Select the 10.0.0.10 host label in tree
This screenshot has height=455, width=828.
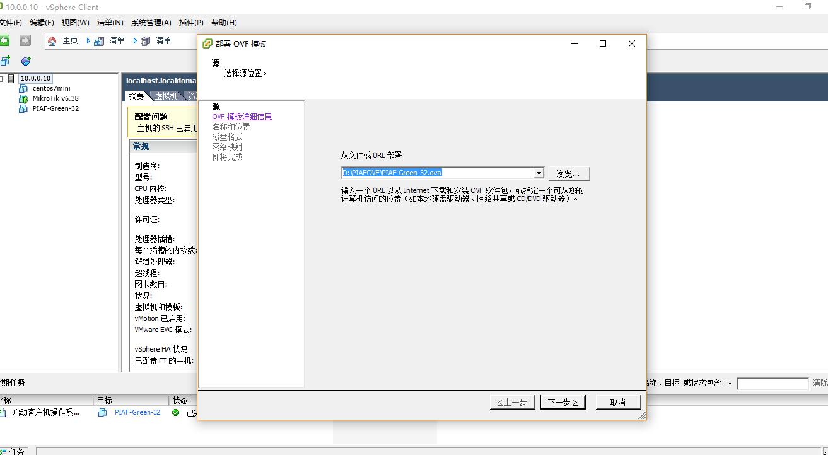click(35, 79)
